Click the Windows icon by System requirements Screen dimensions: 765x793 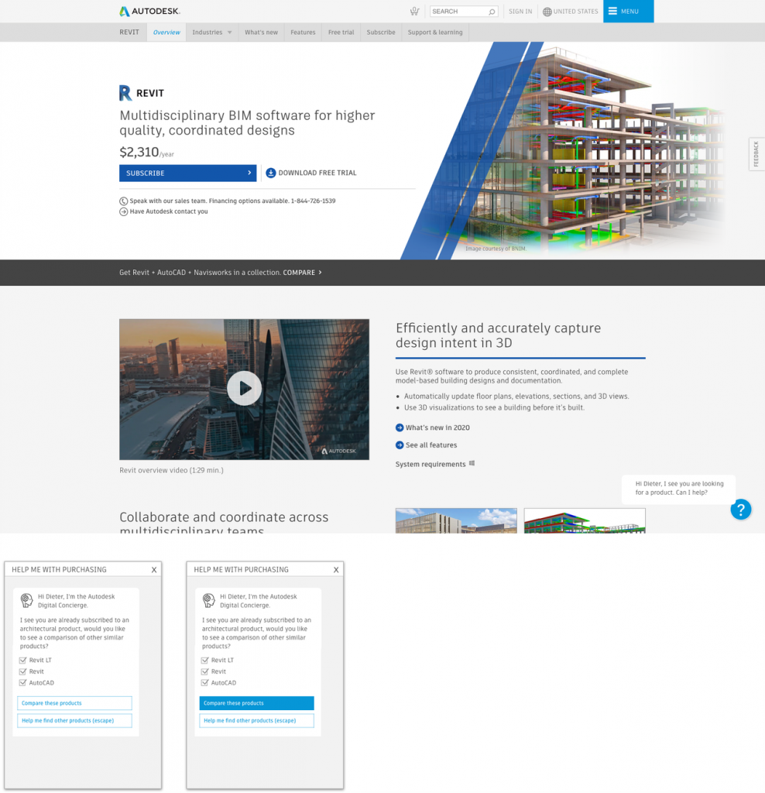coord(472,463)
